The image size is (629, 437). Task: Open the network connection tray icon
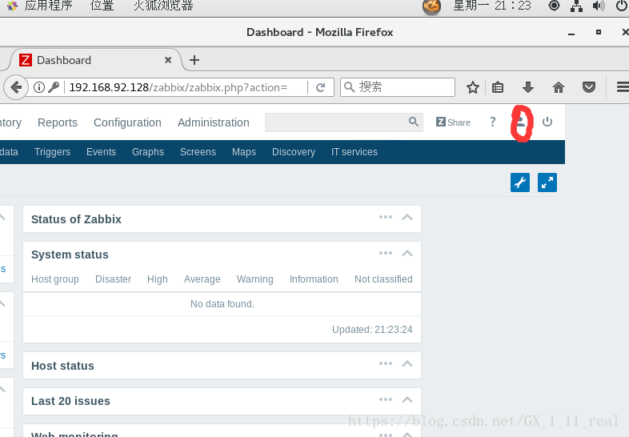click(576, 6)
